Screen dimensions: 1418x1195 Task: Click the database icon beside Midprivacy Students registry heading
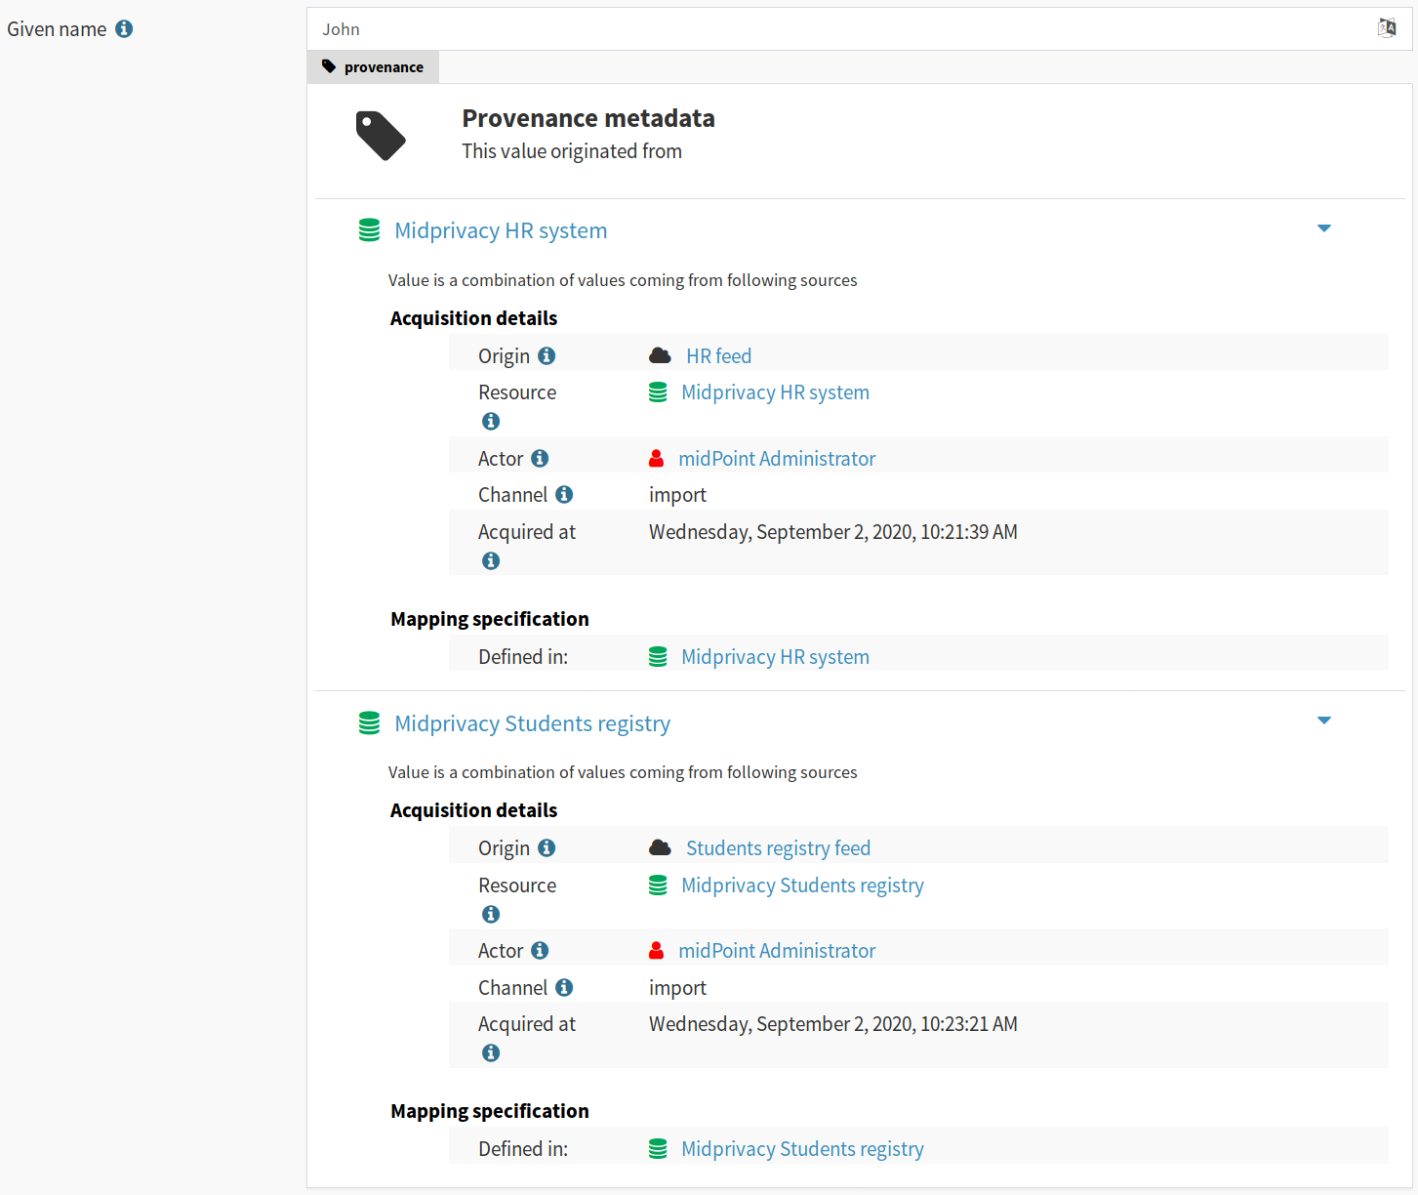(369, 722)
